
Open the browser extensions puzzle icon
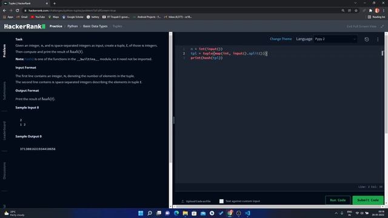coord(370,11)
